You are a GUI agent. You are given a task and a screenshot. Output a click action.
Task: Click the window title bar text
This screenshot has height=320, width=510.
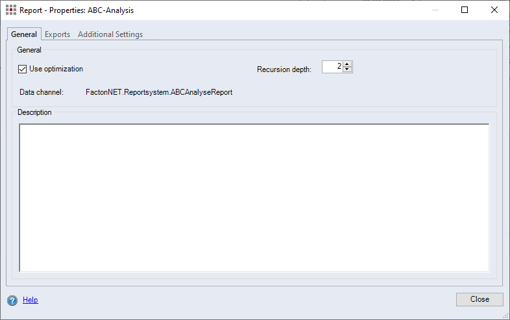pos(77,10)
